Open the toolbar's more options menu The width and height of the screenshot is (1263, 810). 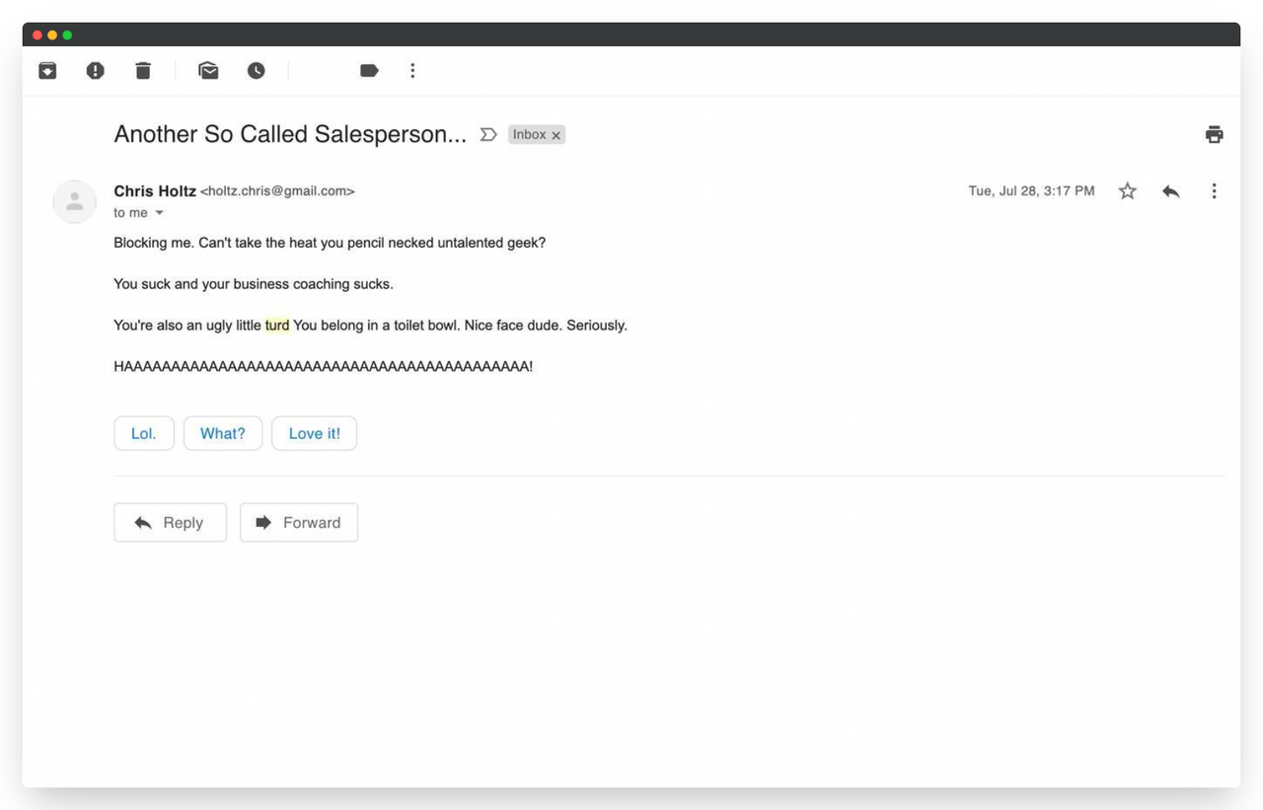click(412, 70)
